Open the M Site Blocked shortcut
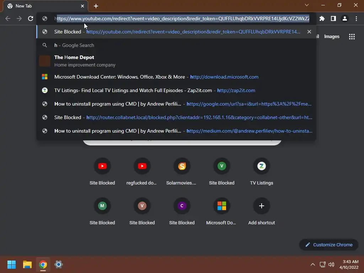Image resolution: width=364 pixels, height=273 pixels. pyautogui.click(x=102, y=212)
